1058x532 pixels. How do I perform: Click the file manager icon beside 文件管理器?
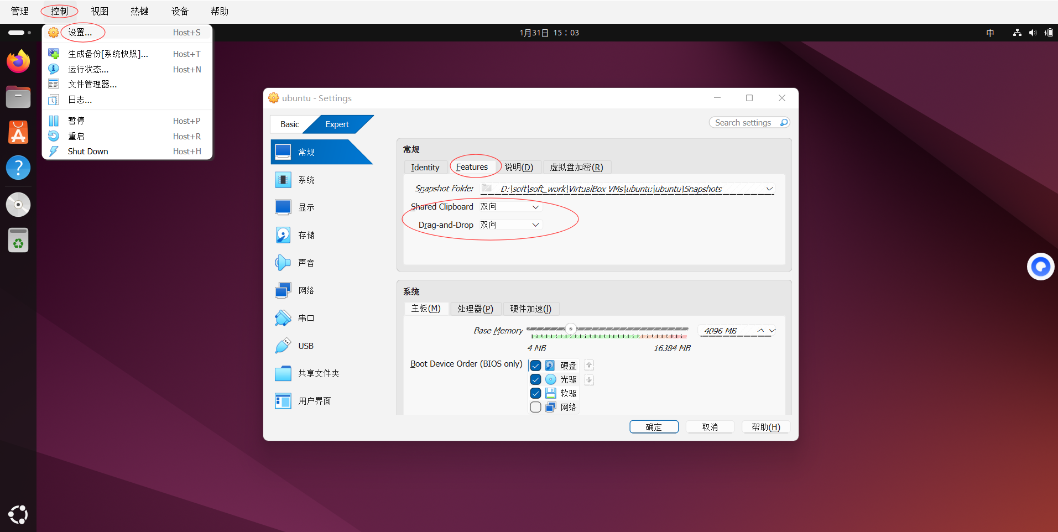pyautogui.click(x=54, y=84)
